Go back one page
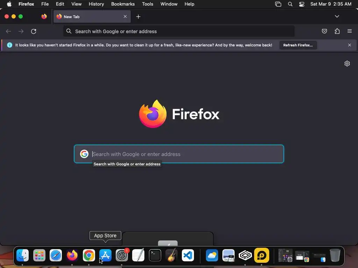Screen dimensions: 358x268 pyautogui.click(x=8, y=31)
